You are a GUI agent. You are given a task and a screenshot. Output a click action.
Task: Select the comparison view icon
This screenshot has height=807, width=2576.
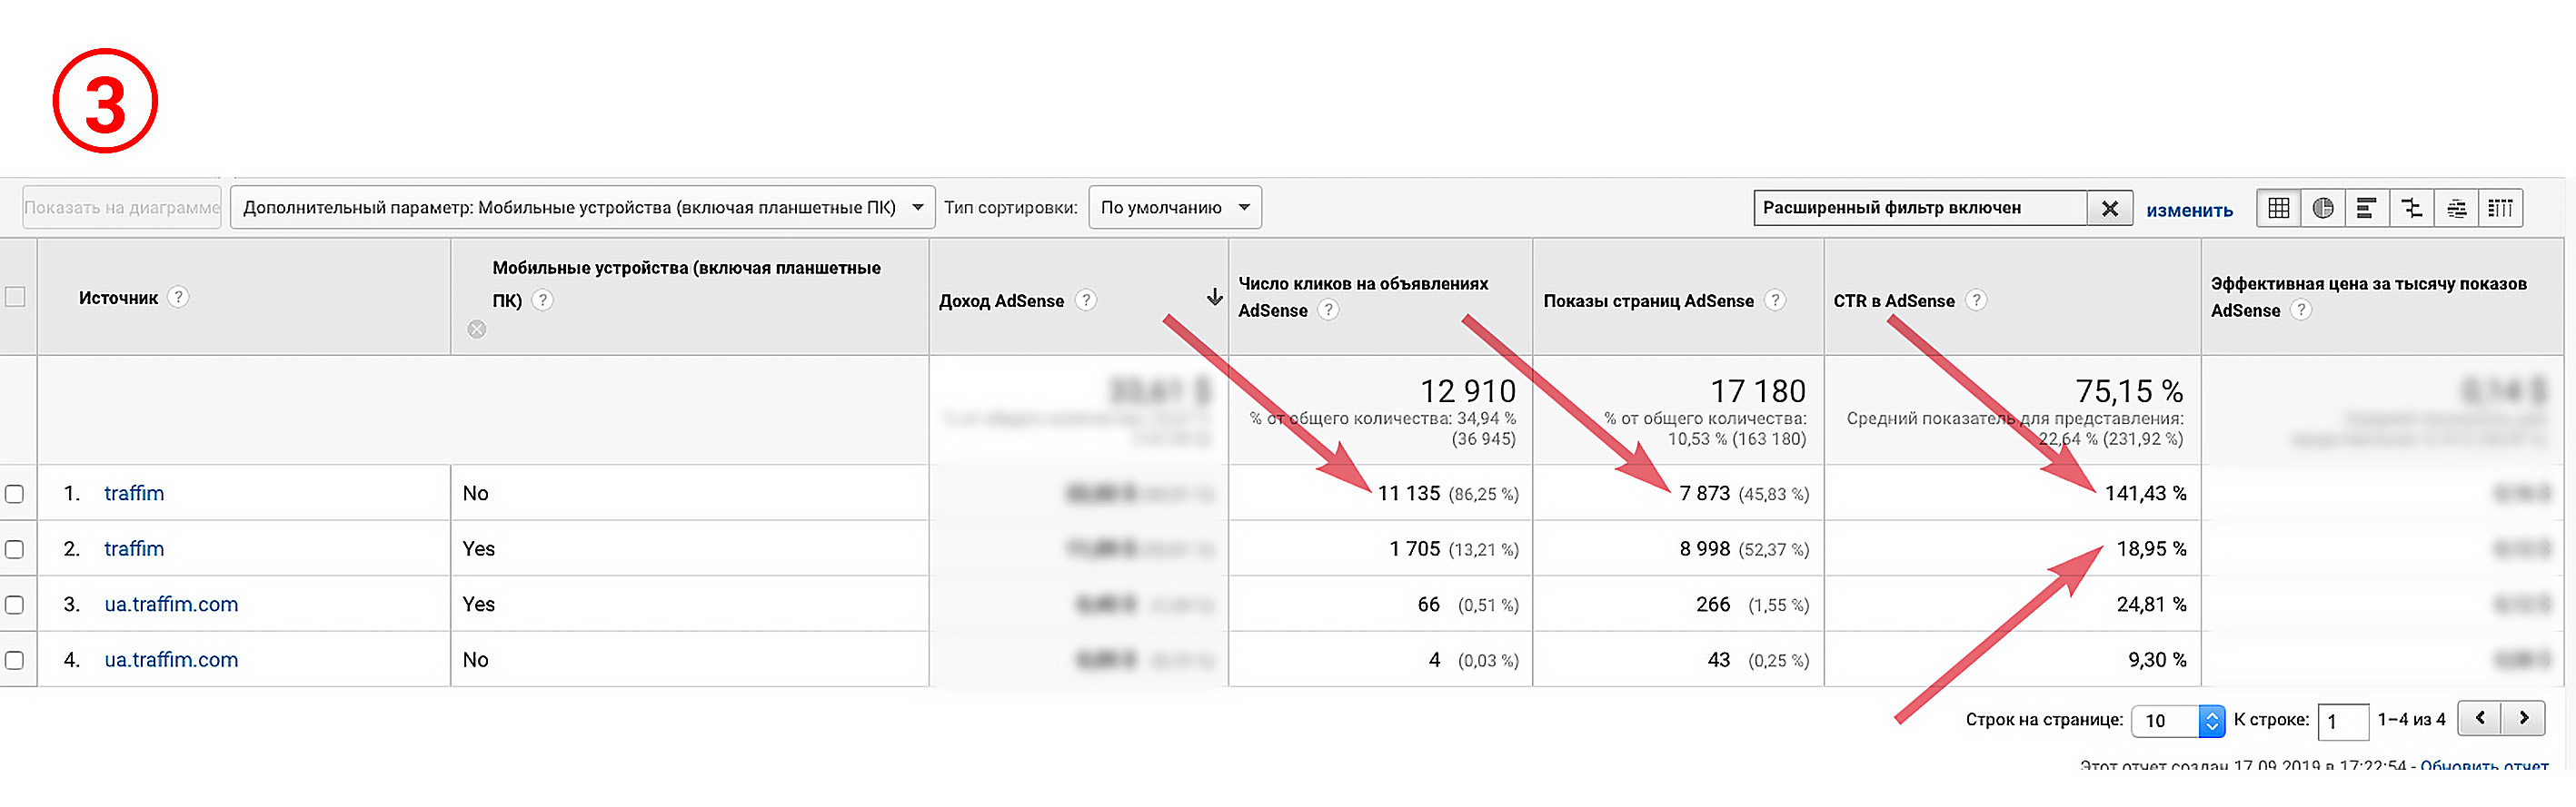click(2411, 208)
